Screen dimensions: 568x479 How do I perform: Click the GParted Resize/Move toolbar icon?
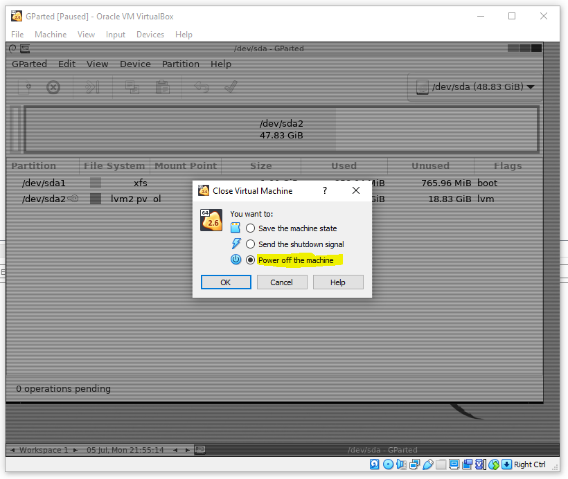[x=92, y=87]
